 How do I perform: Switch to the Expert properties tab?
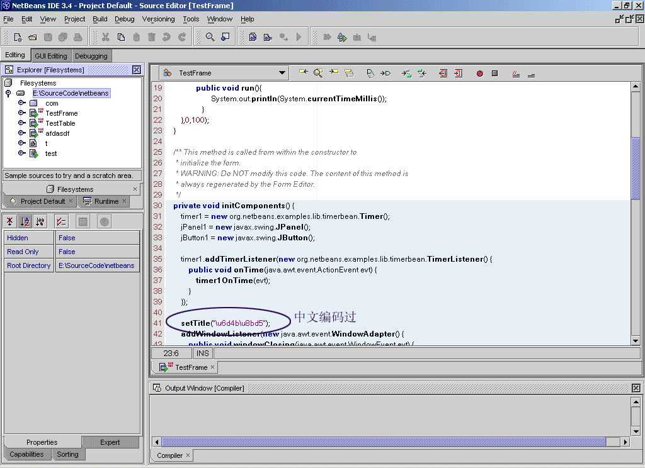(x=110, y=442)
